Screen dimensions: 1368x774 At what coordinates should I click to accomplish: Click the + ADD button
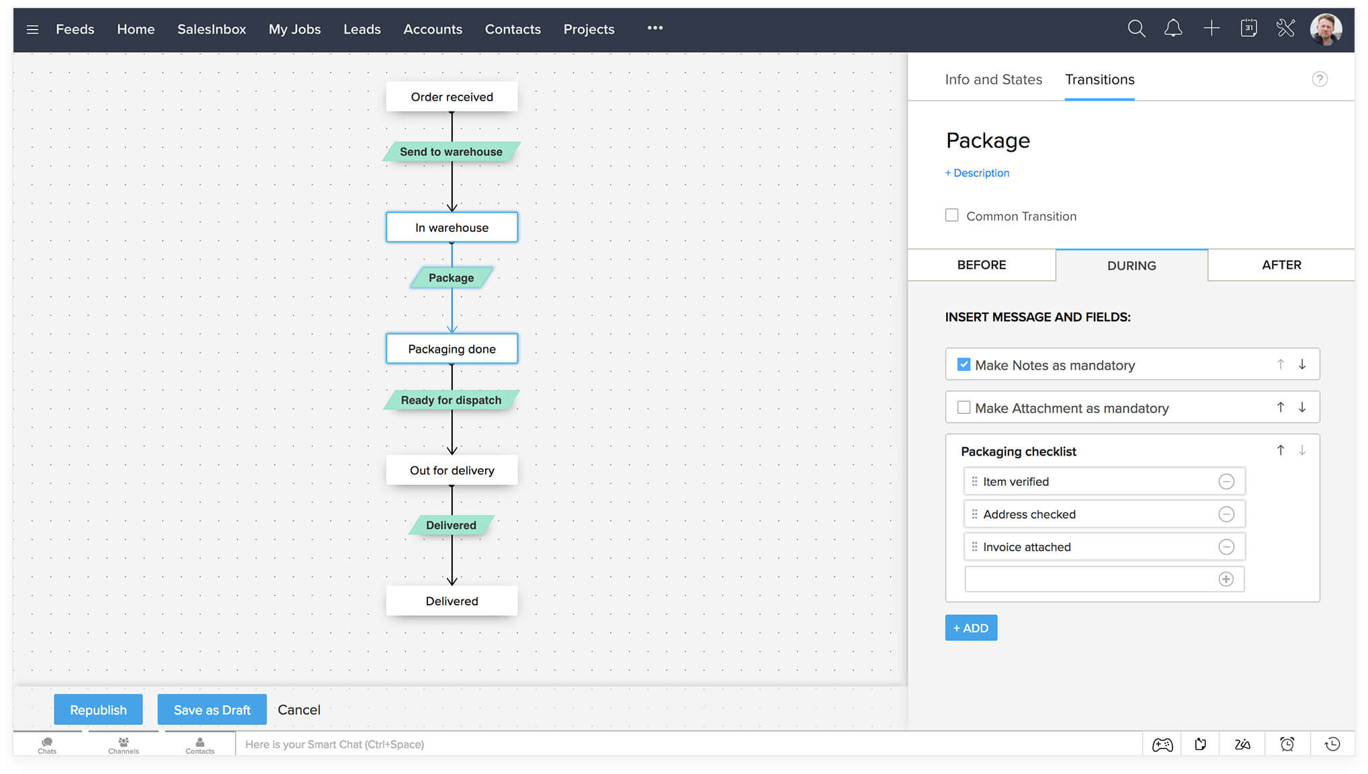[971, 628]
